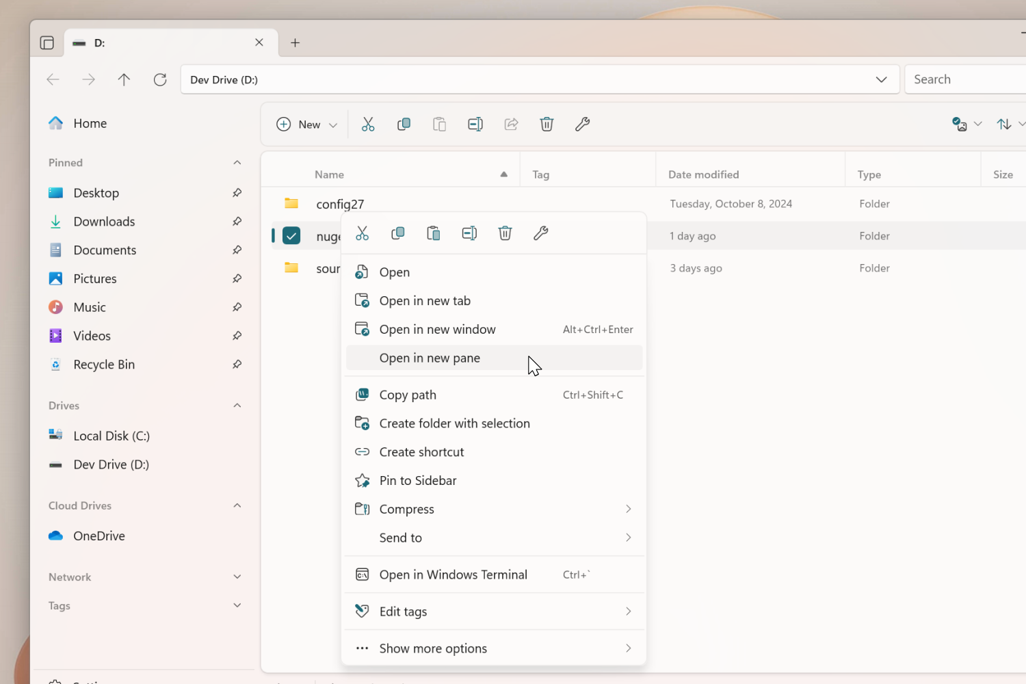
Task: Add a new tab with plus button
Action: coord(295,42)
